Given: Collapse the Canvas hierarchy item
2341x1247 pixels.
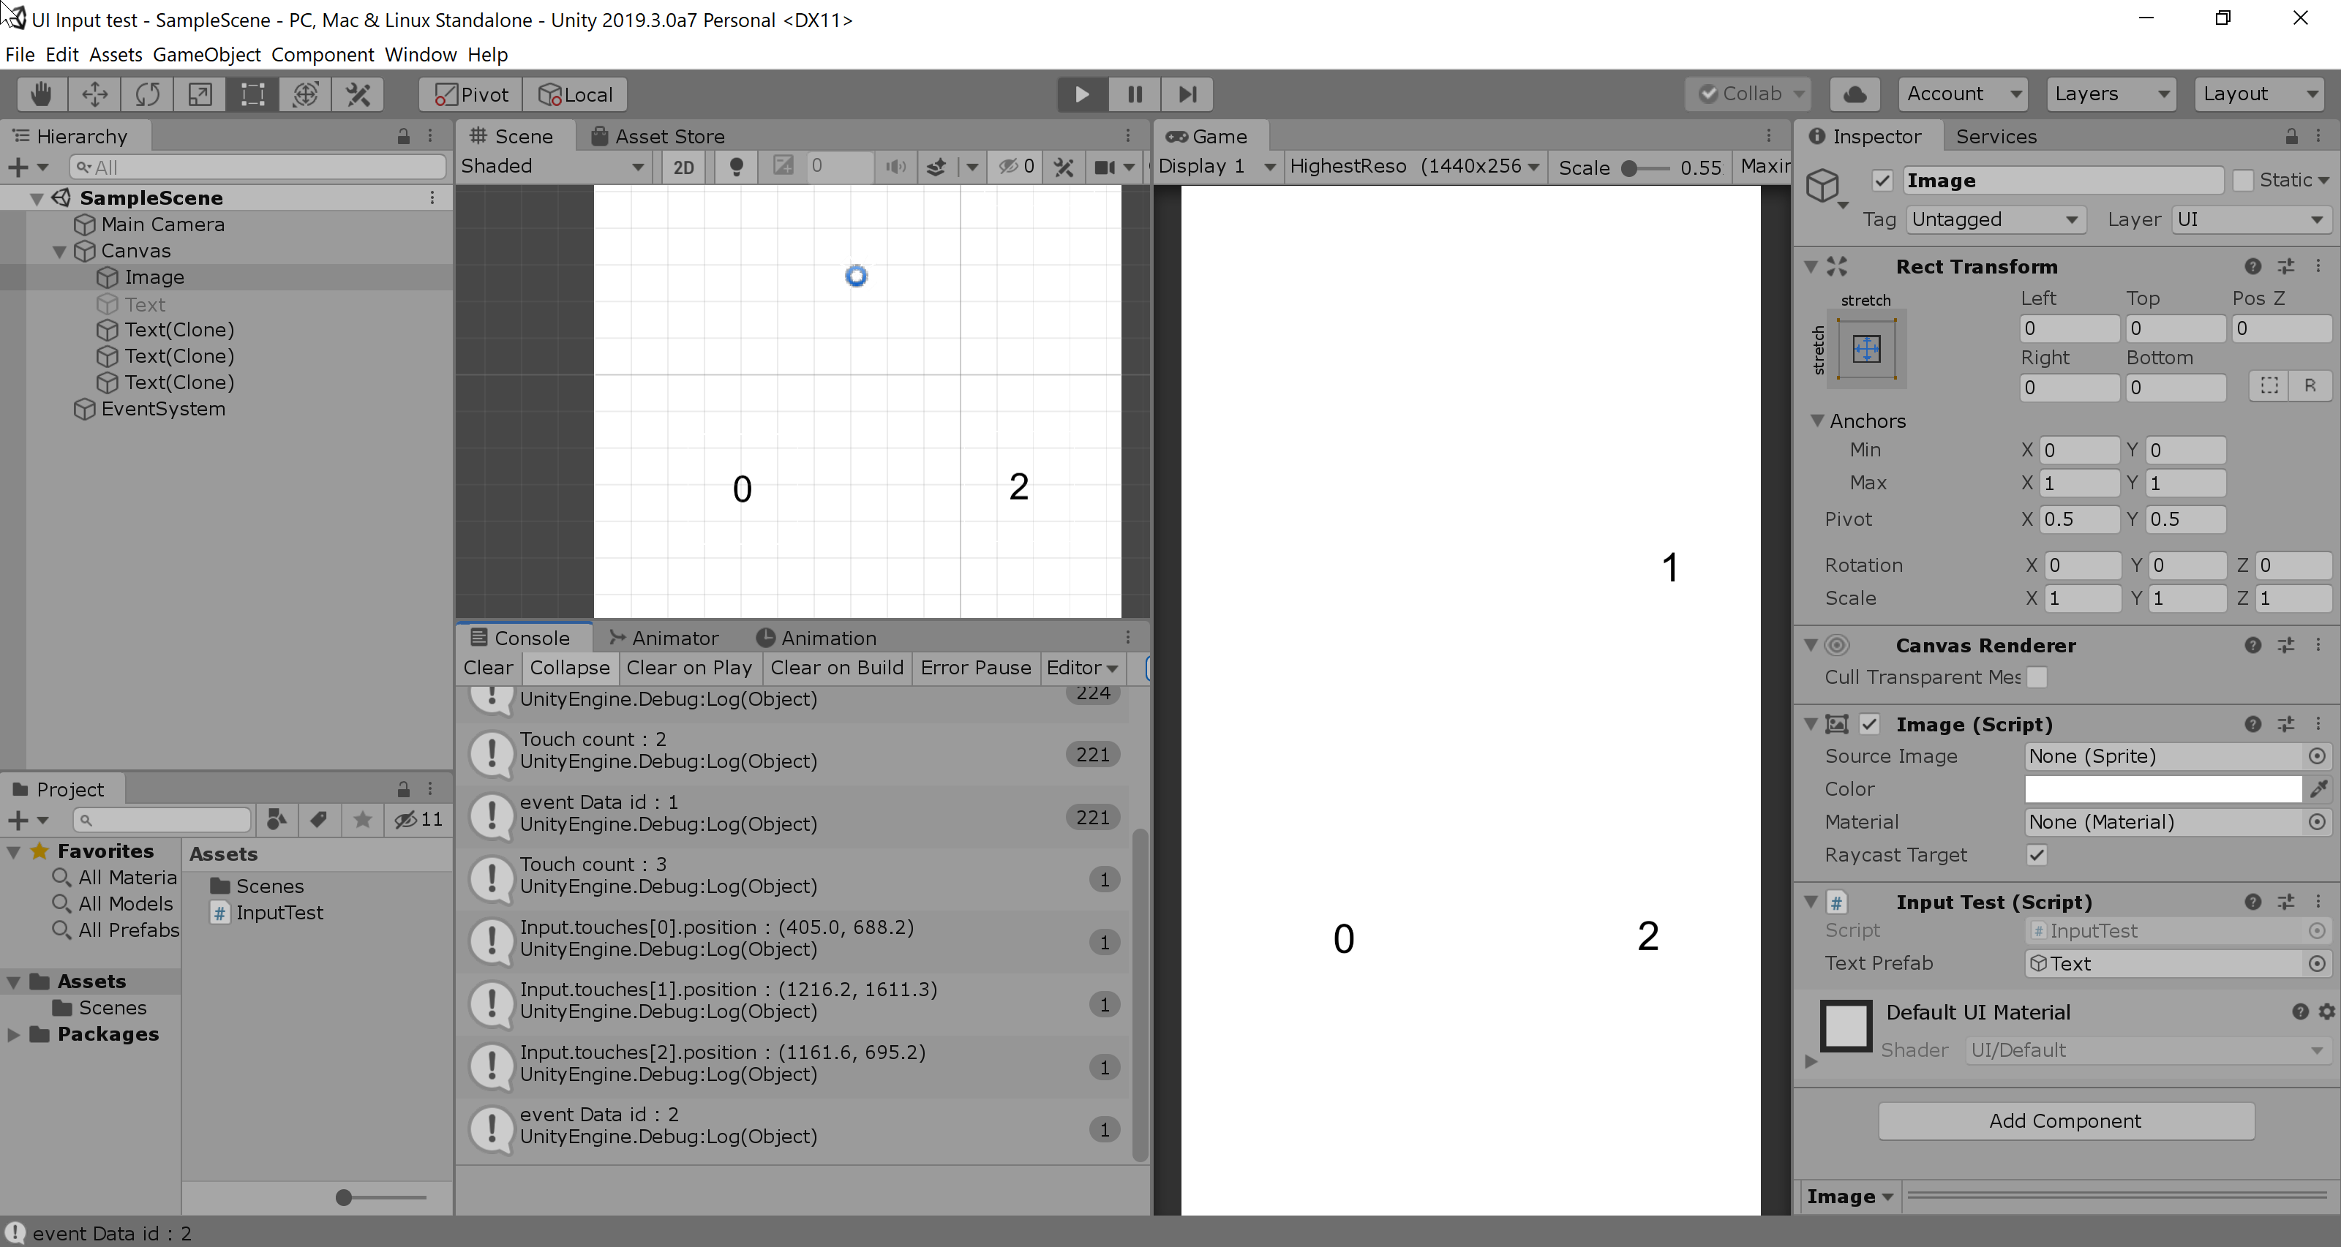Looking at the screenshot, I should click(59, 252).
